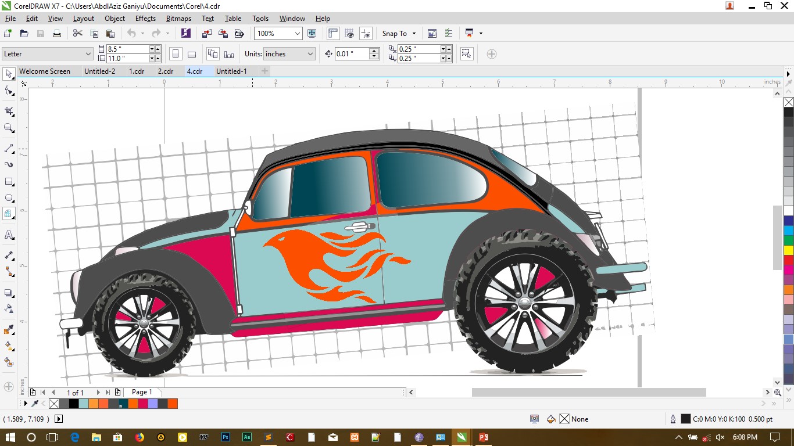Toggle Show Guidelines button
The width and height of the screenshot is (794, 446).
(366, 34)
